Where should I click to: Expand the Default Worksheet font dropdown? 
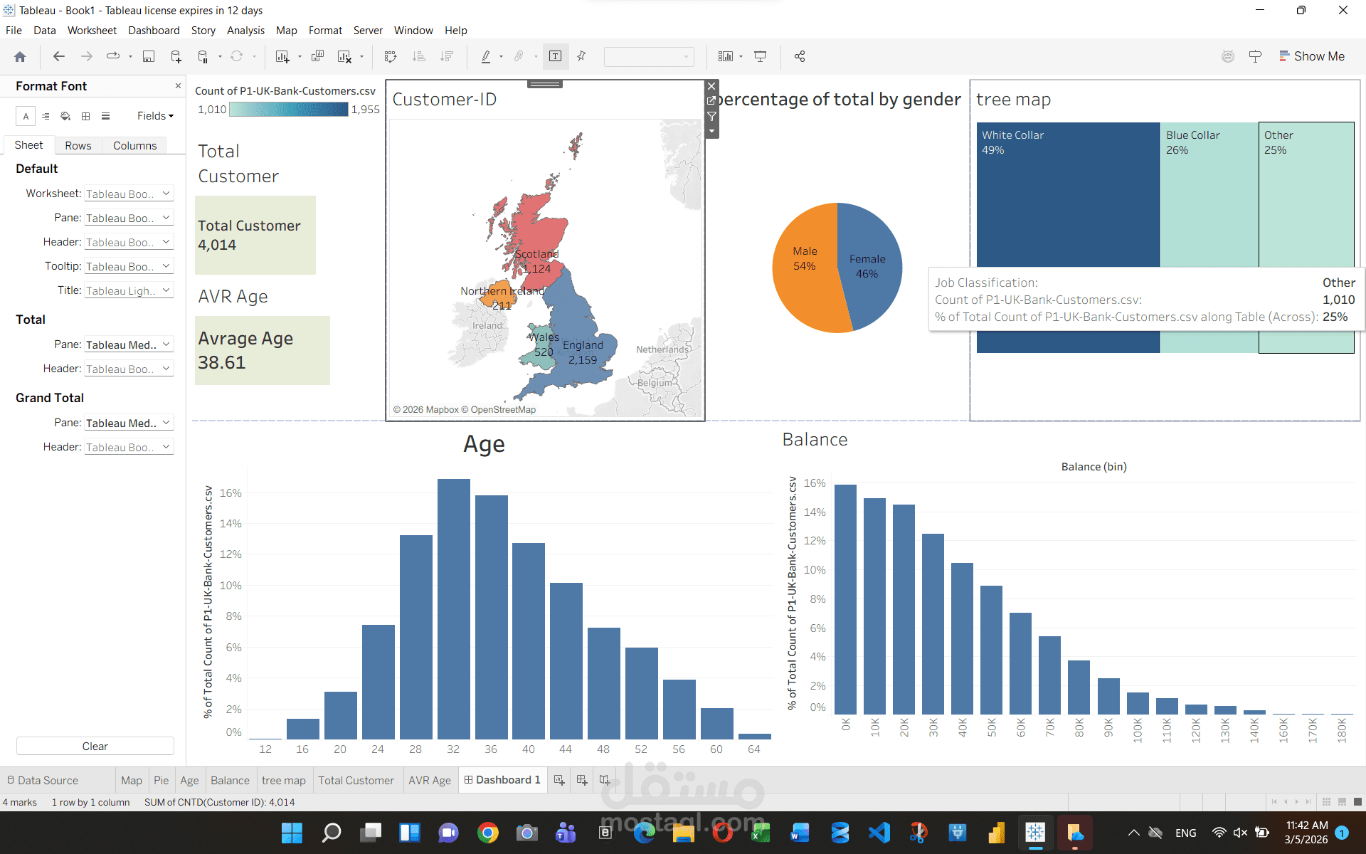pyautogui.click(x=129, y=194)
